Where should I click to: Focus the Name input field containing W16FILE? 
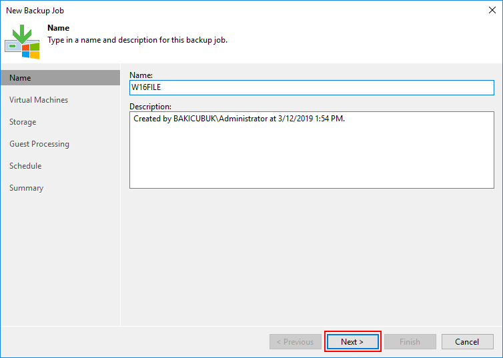coord(312,87)
